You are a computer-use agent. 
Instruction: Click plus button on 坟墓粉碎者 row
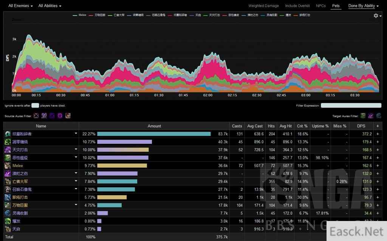(x=377, y=134)
